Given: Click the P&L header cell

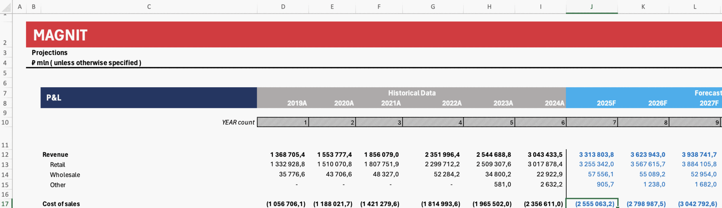Looking at the screenshot, I should point(149,98).
